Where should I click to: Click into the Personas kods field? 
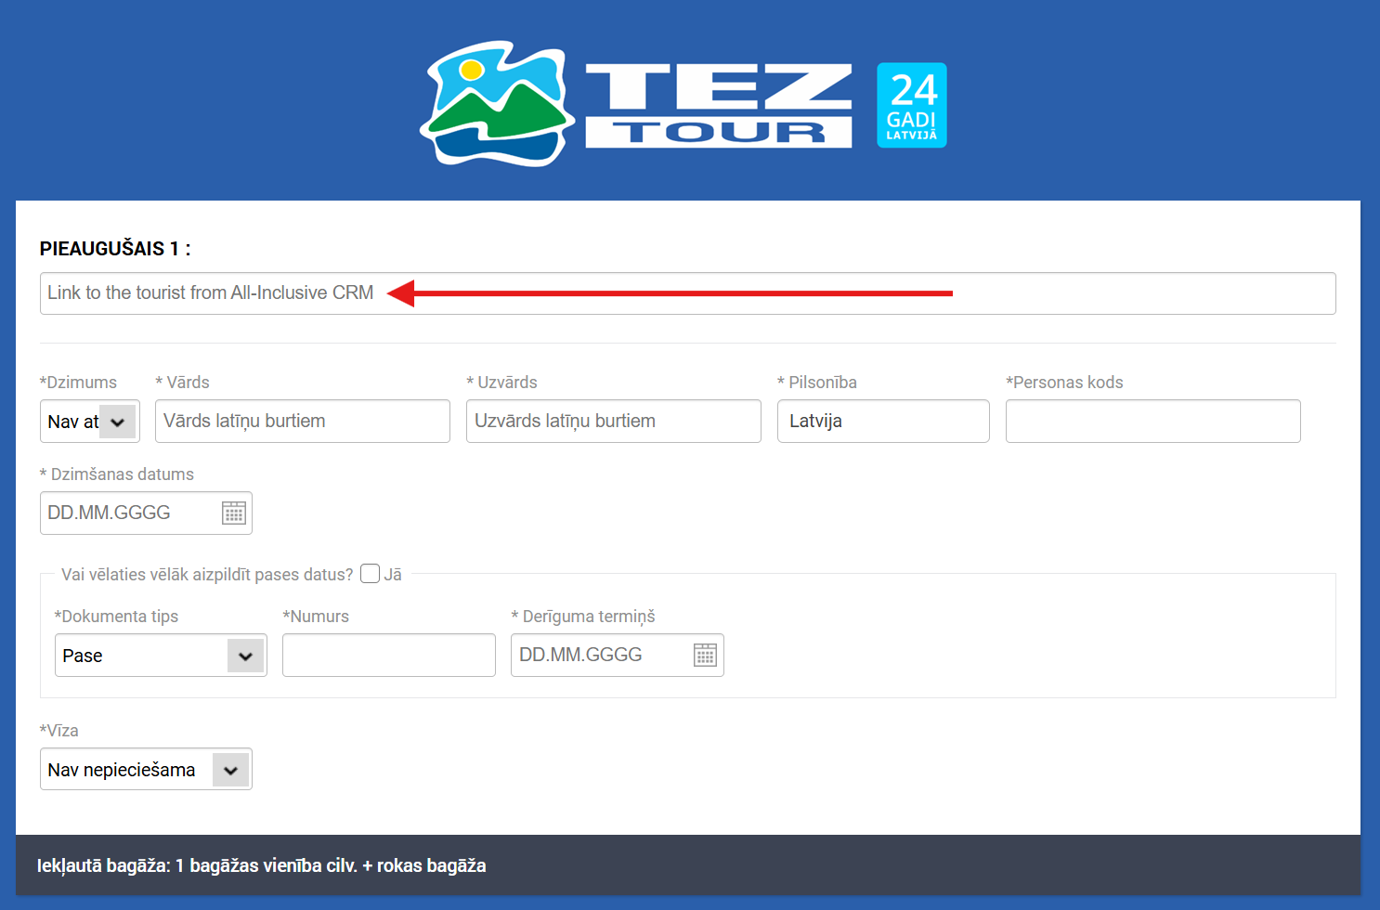[x=1152, y=422]
